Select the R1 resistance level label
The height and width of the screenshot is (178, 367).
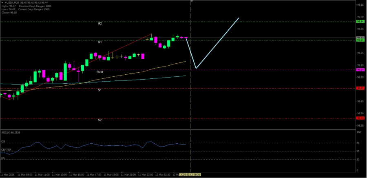click(x=100, y=42)
